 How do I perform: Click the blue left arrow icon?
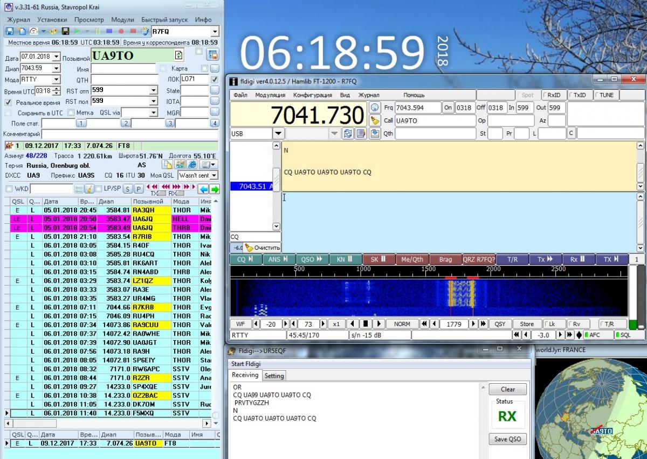204,189
